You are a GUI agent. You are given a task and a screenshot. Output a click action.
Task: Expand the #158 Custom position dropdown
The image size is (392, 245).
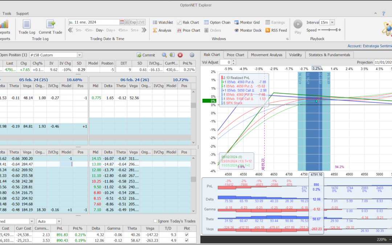pyautogui.click(x=79, y=55)
